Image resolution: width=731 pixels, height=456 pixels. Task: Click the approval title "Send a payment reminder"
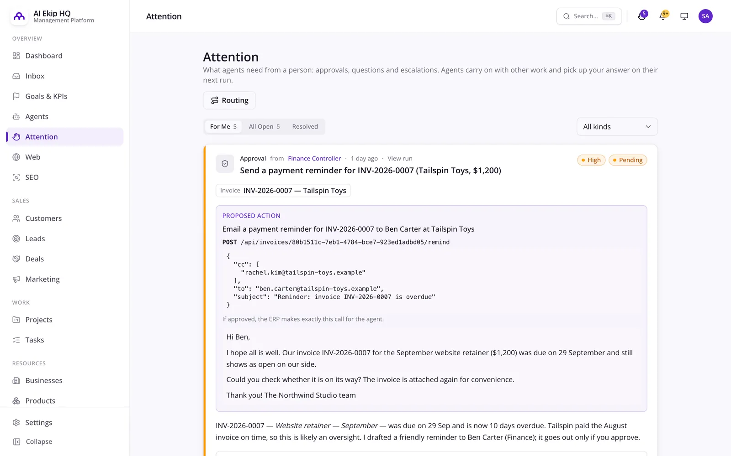(371, 171)
